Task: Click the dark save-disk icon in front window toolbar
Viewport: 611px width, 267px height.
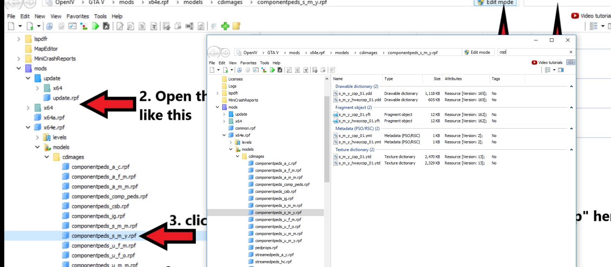Action: pyautogui.click(x=280, y=70)
